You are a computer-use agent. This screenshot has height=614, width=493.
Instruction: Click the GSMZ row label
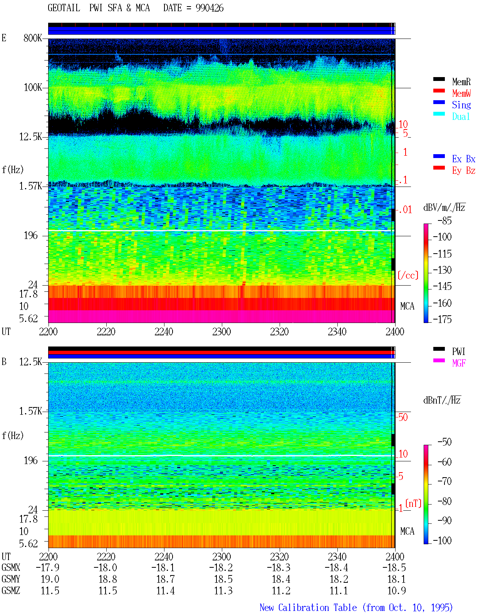tap(11, 591)
